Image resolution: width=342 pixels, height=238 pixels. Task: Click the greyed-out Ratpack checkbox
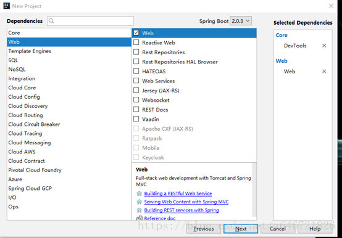point(136,138)
